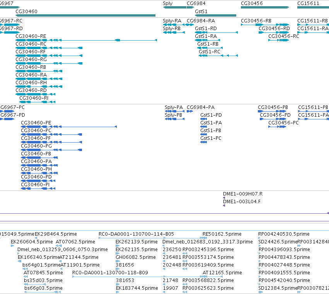Click protein CG30460-PG

[x=36, y=146]
